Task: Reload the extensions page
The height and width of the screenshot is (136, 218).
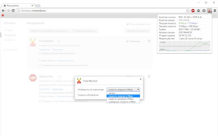Action: point(13,11)
